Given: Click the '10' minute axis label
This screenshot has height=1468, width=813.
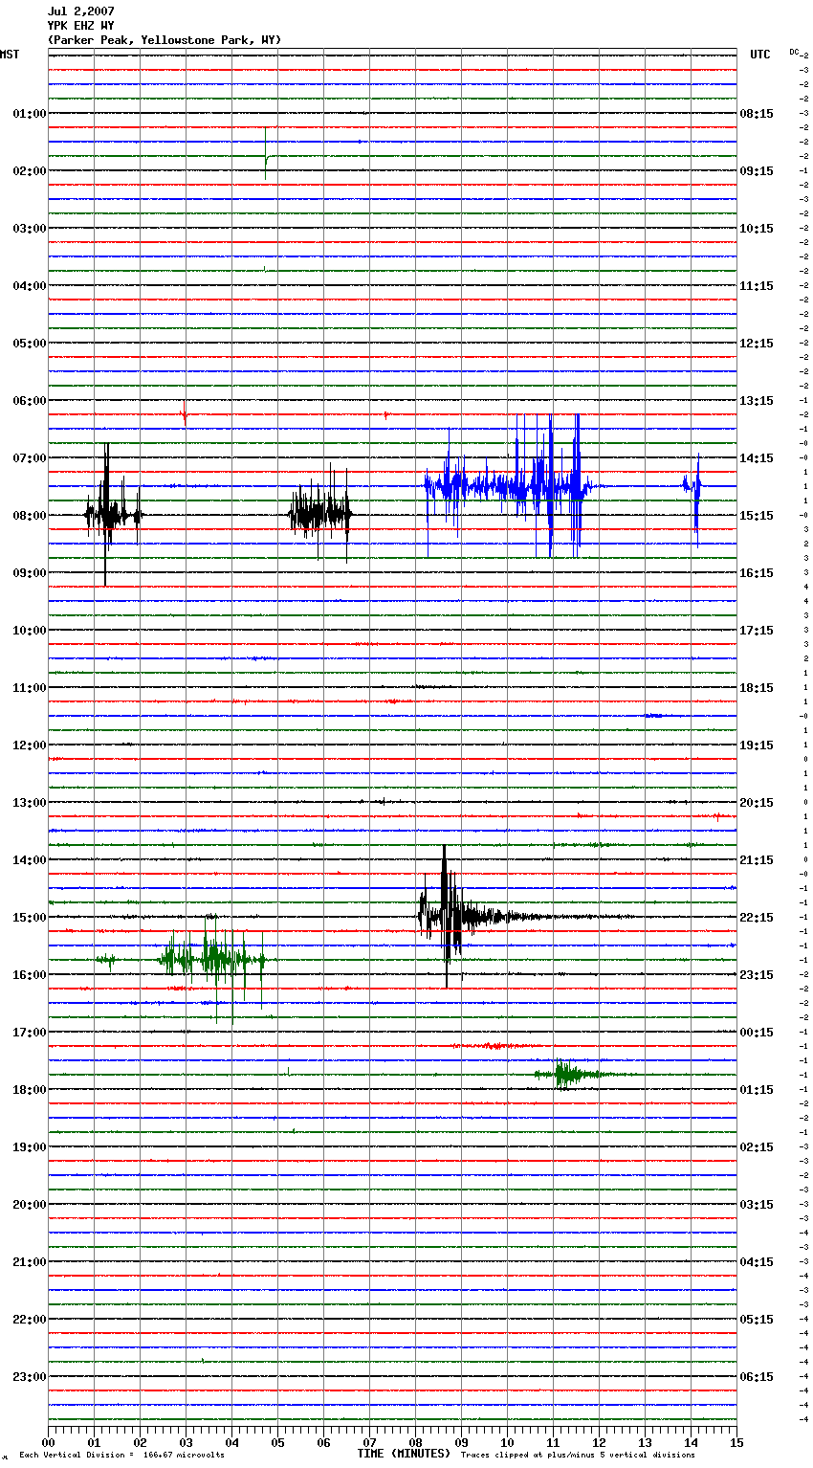Looking at the screenshot, I should [507, 1443].
